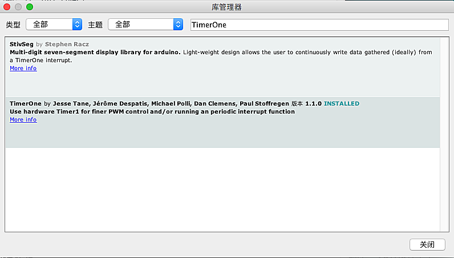Viewport: 454px width, 258px height.
Task: Open the 主题 dropdown menu
Action: pos(140,25)
